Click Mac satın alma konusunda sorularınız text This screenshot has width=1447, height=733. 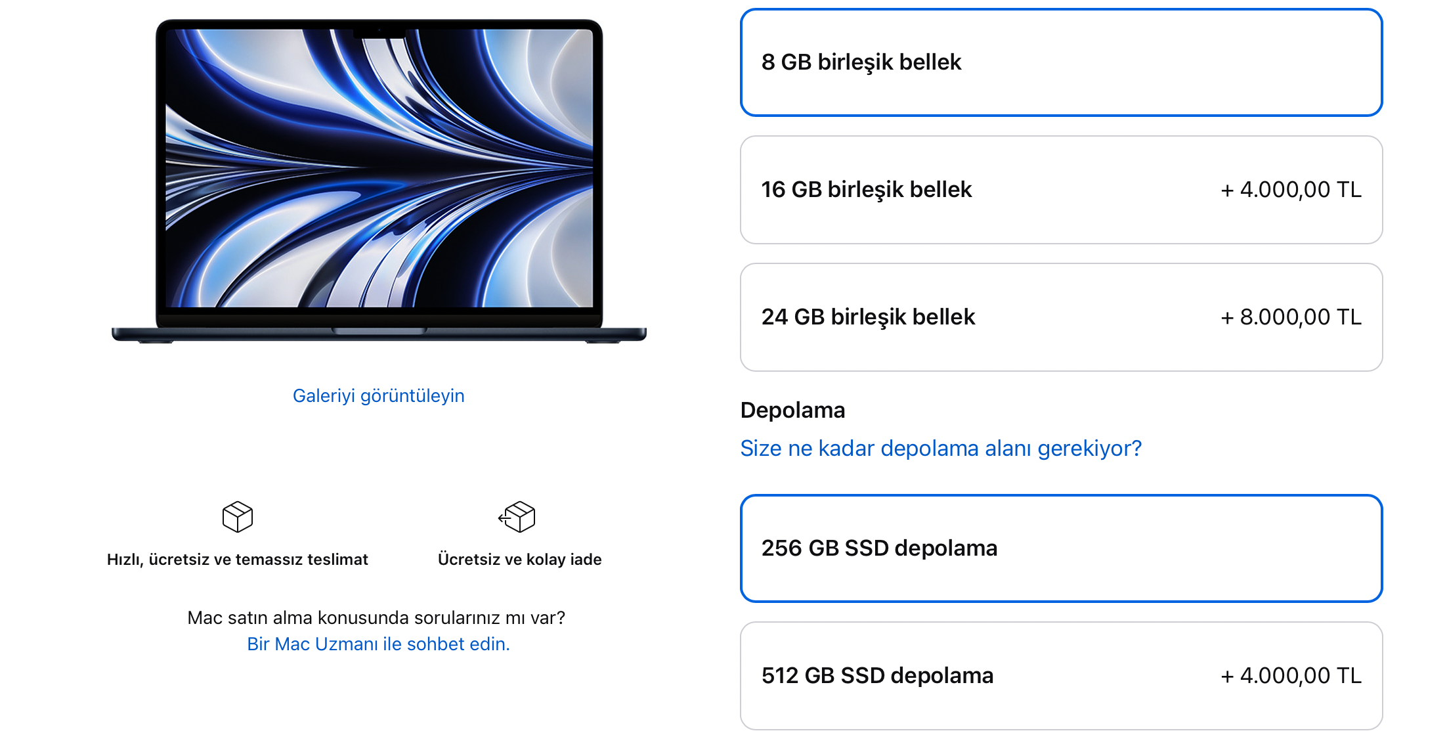376,617
